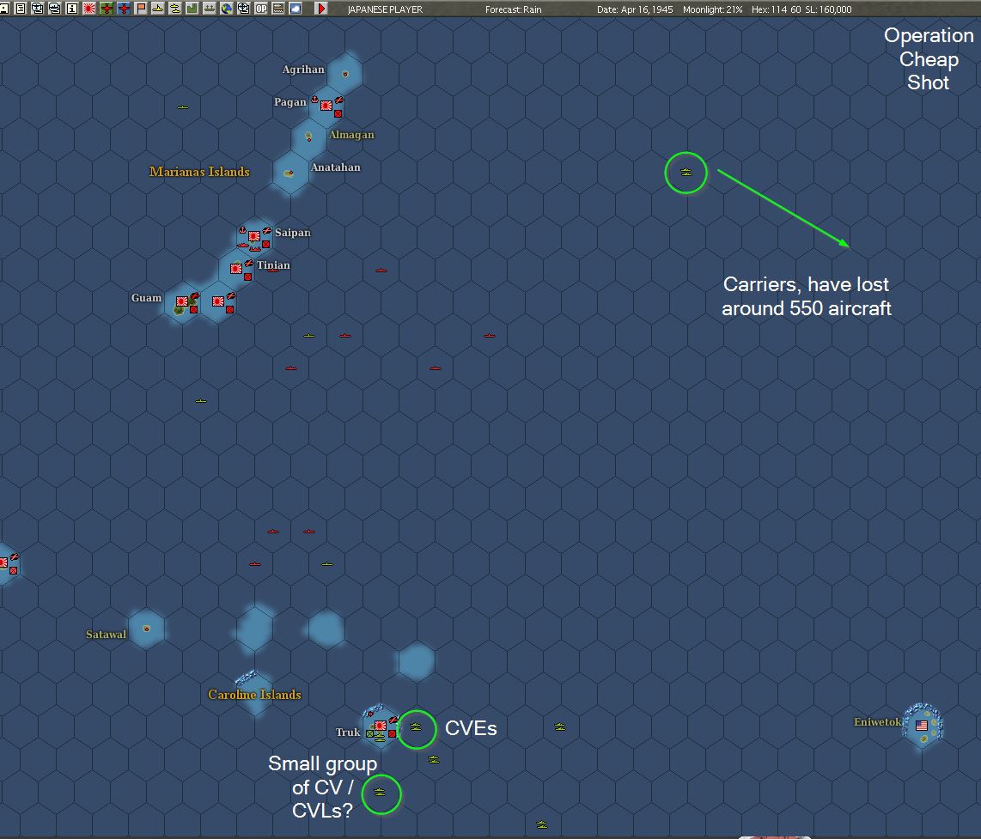Click the 'Date: Apr 16, 1945' text
The image size is (981, 839).
(x=635, y=9)
